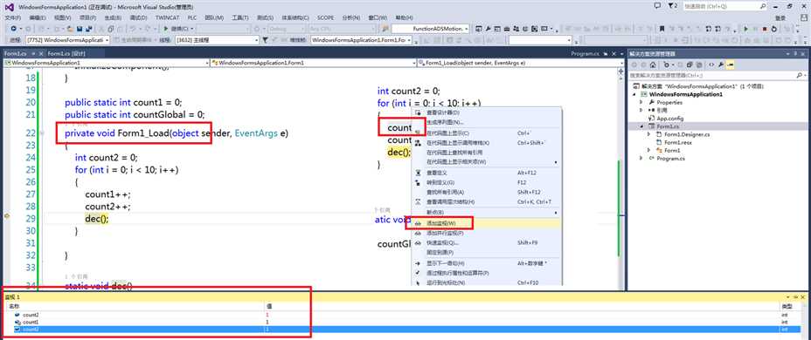Image resolution: width=811 pixels, height=340 pixels.
Task: Click the Program.cs preview tab
Action: [585, 54]
